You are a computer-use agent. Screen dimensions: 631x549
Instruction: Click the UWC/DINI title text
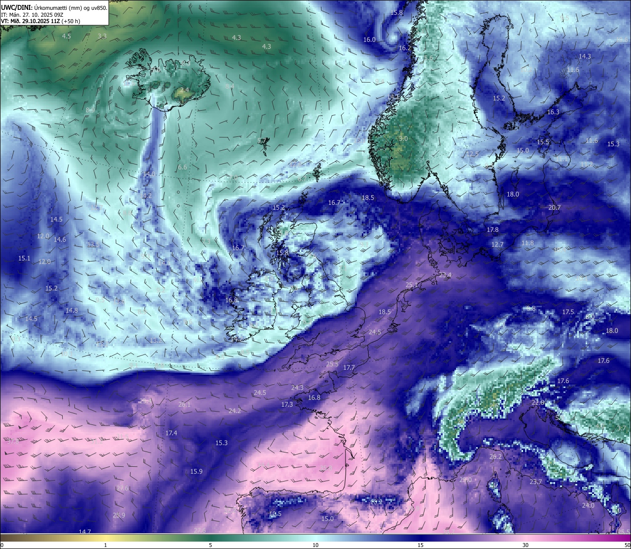(16, 7)
